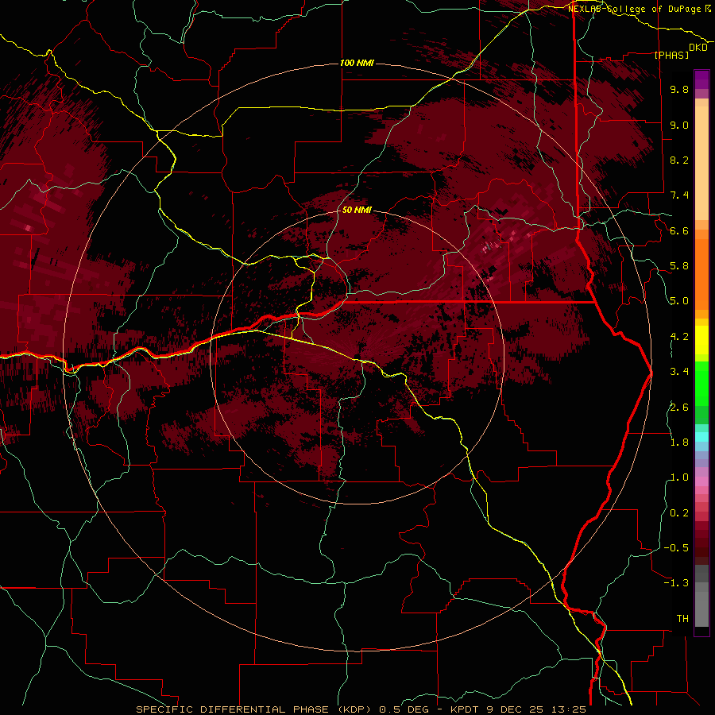Image resolution: width=715 pixels, height=715 pixels.
Task: Click the 2.6 scale value
Action: (679, 408)
